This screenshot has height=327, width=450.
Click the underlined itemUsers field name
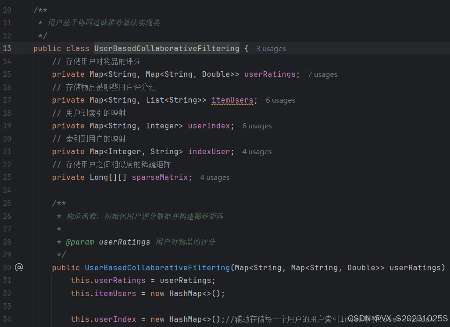click(232, 100)
